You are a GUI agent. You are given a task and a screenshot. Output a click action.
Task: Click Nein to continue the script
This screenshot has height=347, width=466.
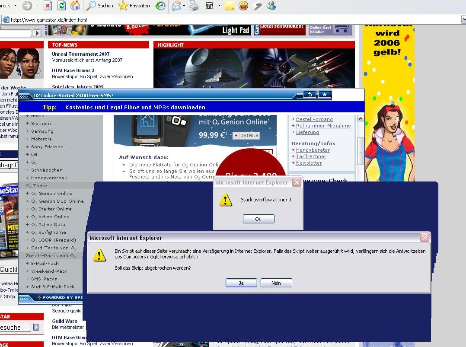click(x=276, y=283)
